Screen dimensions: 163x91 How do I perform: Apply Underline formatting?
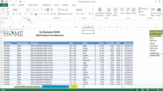(20, 14)
